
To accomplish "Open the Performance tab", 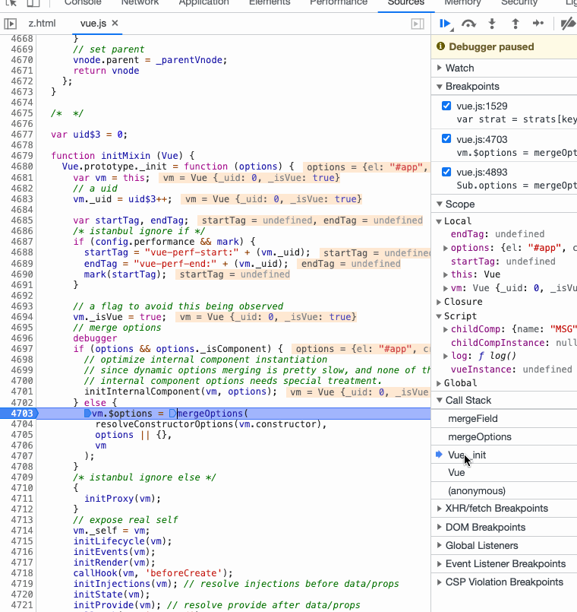I will [x=339, y=3].
